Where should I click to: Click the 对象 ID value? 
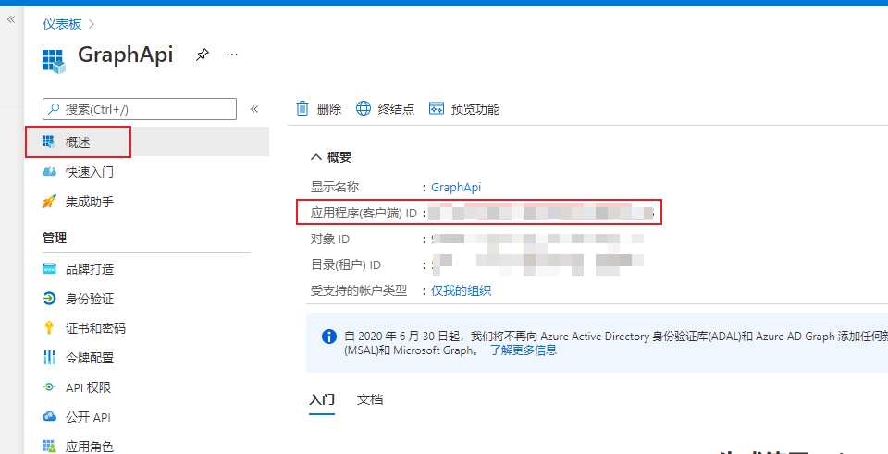[537, 239]
